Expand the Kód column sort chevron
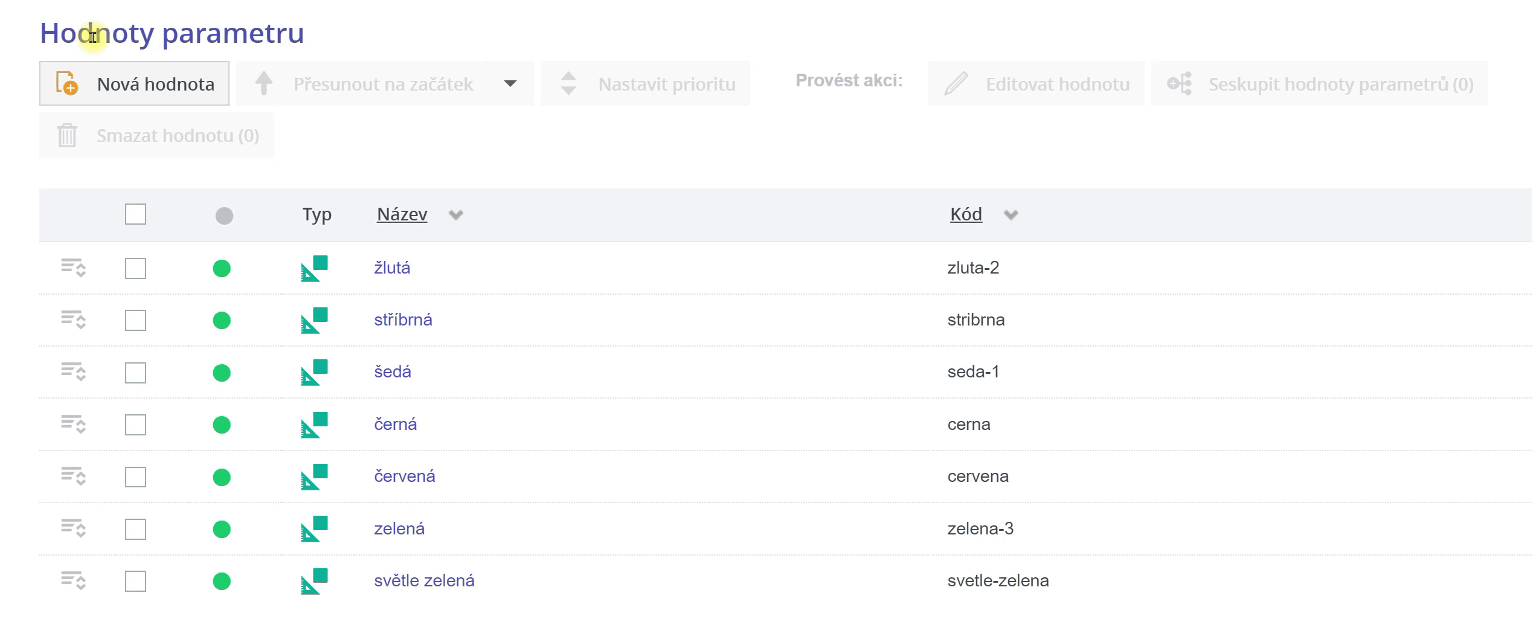Screen dimensions: 1539x622 pos(1010,215)
